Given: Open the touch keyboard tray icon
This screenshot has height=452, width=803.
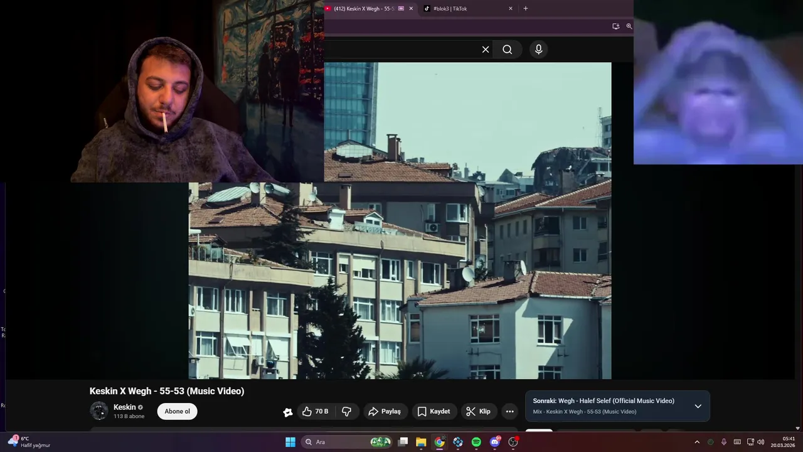Looking at the screenshot, I should point(737,442).
